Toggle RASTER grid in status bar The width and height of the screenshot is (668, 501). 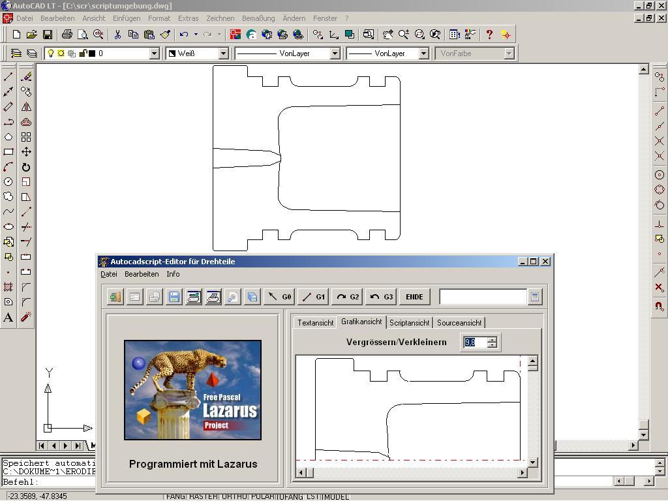pos(203,496)
